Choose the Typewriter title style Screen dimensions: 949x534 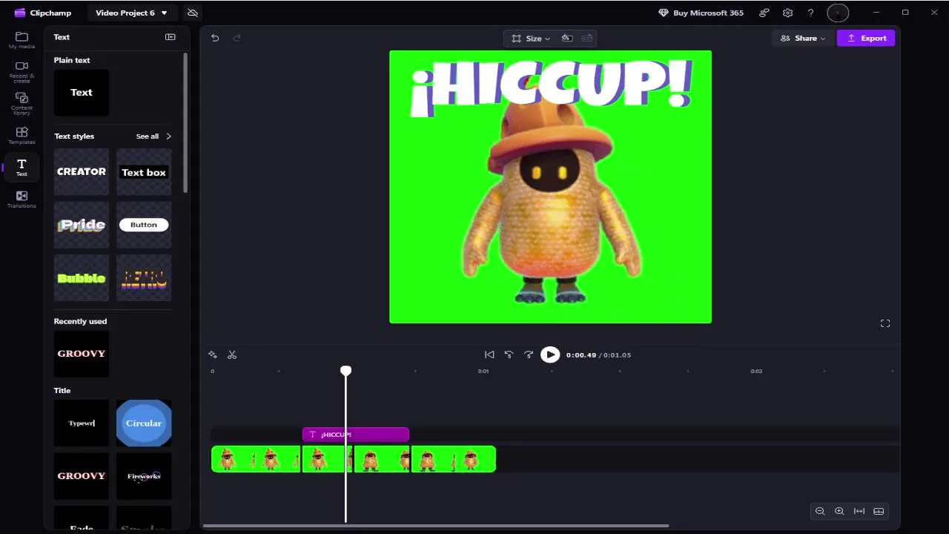(82, 423)
